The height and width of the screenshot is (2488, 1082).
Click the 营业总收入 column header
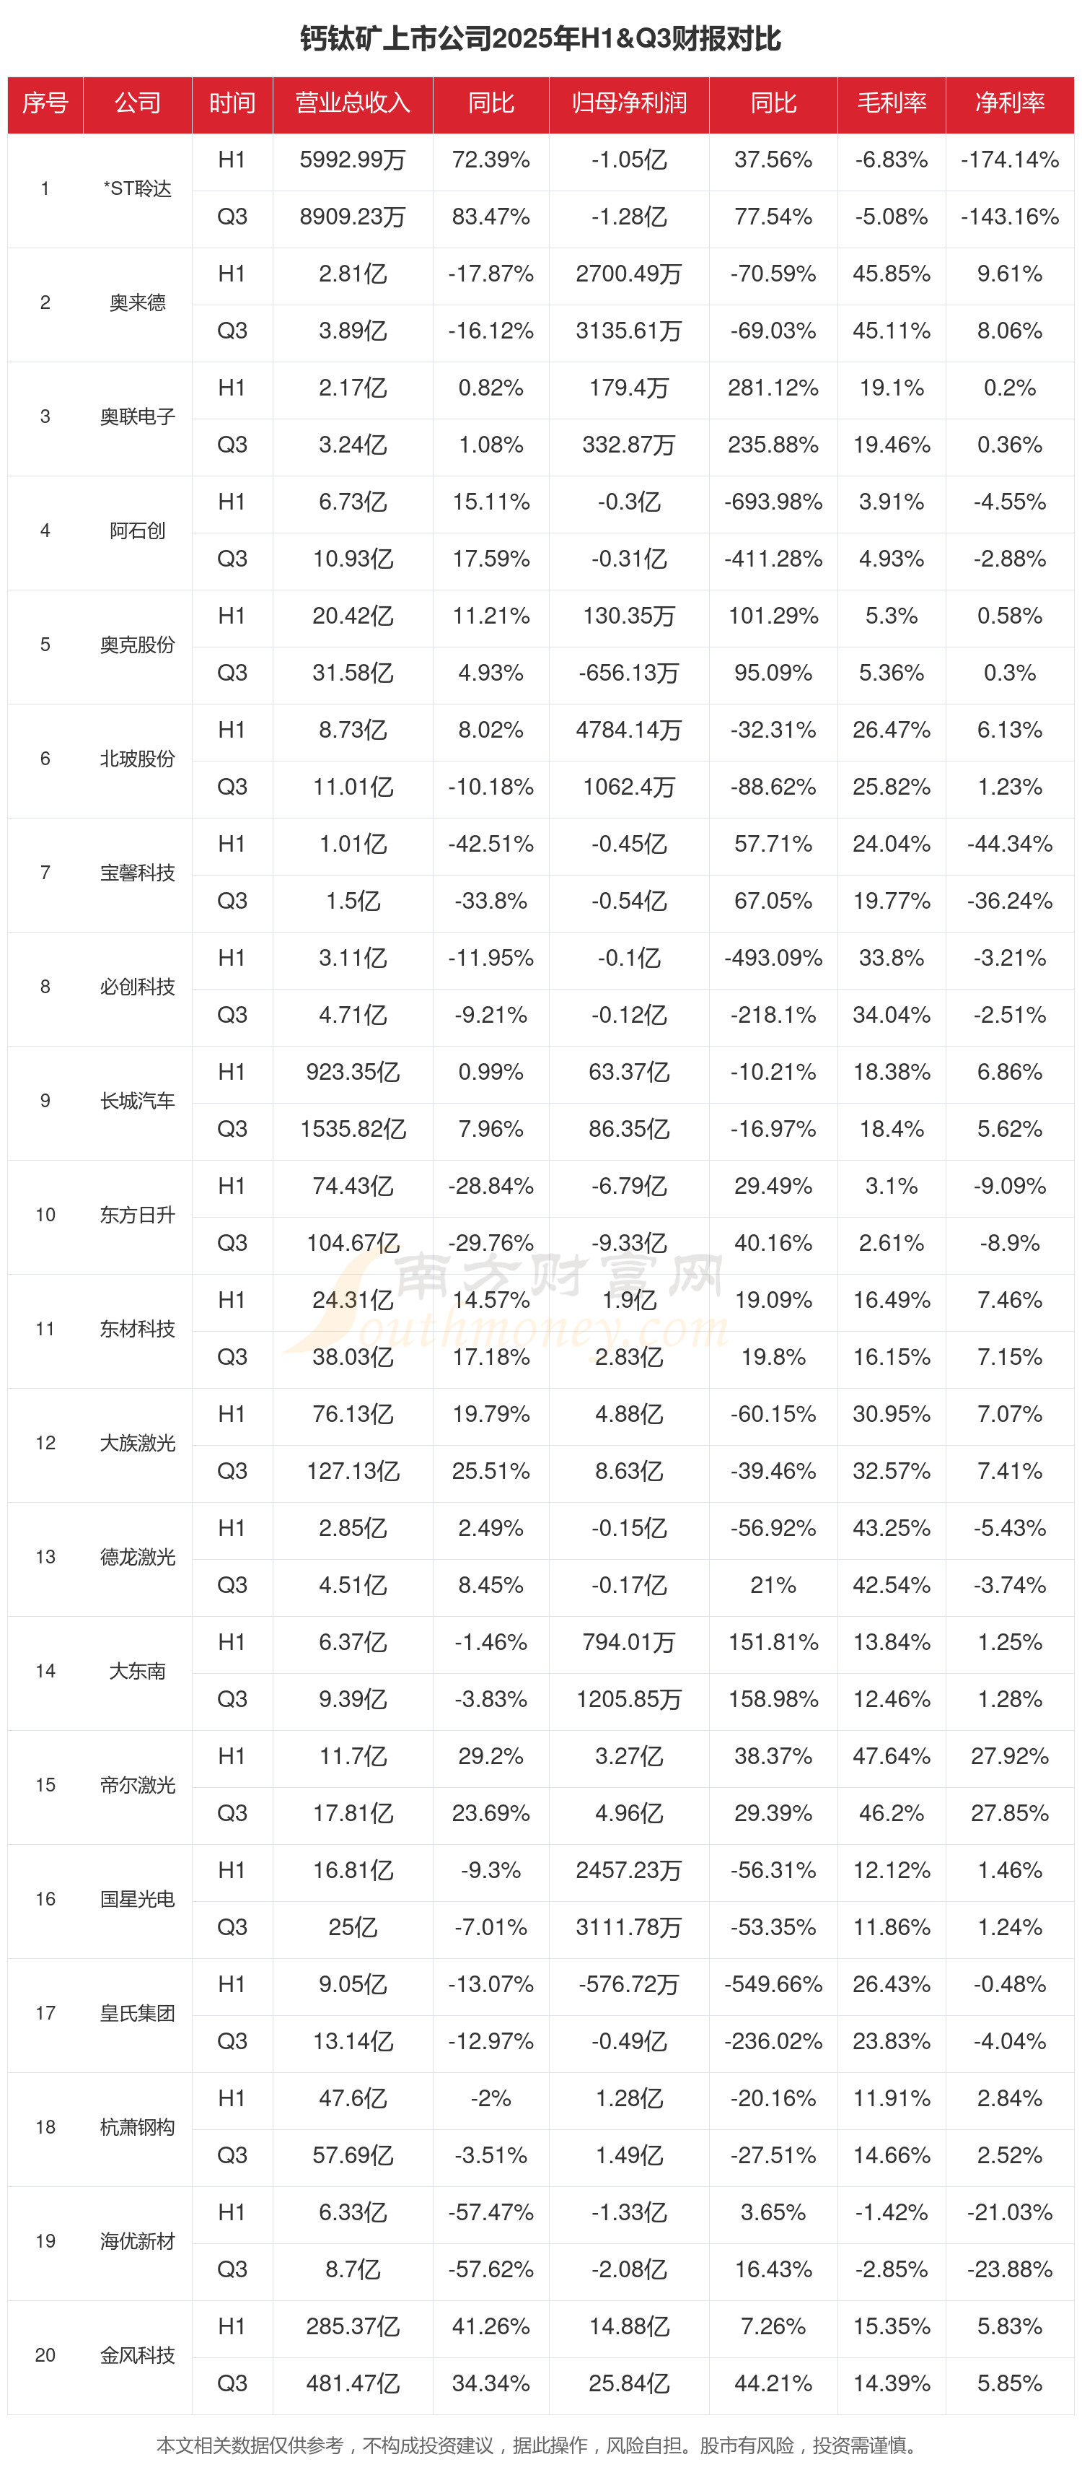(352, 103)
